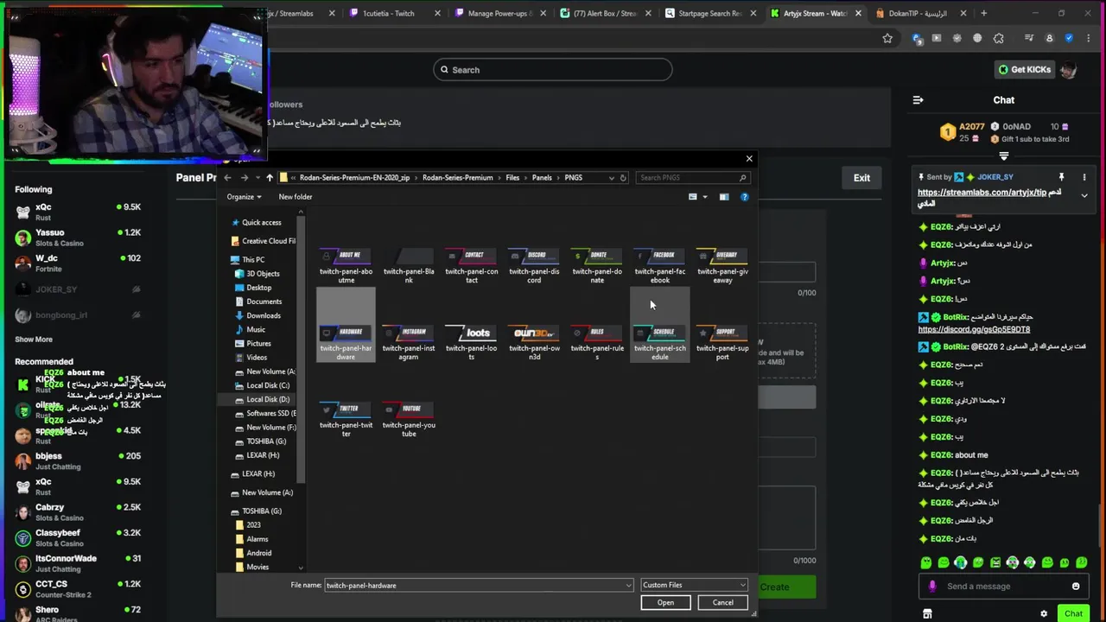
Task: Open browser media control icon
Action: [1029, 38]
